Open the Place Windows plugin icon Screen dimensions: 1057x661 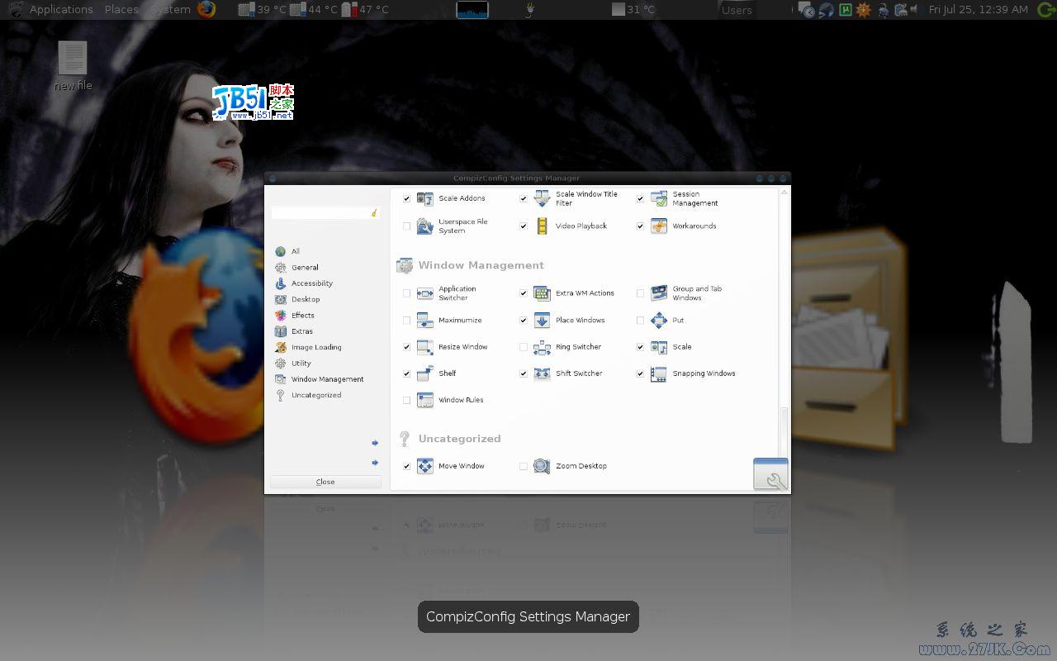point(542,321)
